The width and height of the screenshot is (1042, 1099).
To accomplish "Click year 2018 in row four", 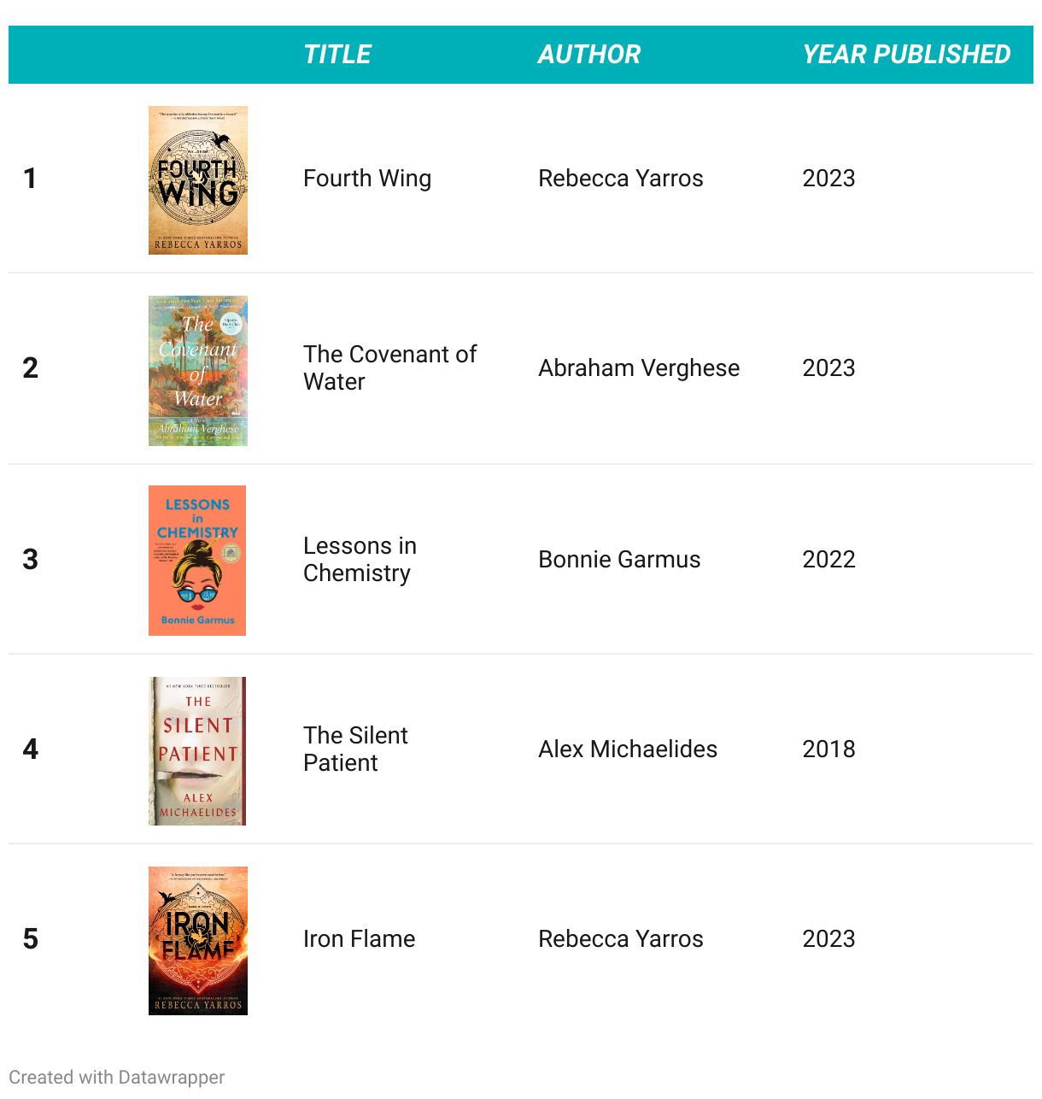I will coord(828,749).
